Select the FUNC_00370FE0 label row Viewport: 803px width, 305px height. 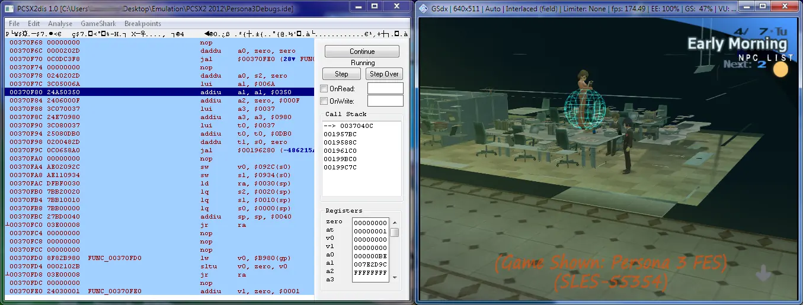pyautogui.click(x=159, y=291)
